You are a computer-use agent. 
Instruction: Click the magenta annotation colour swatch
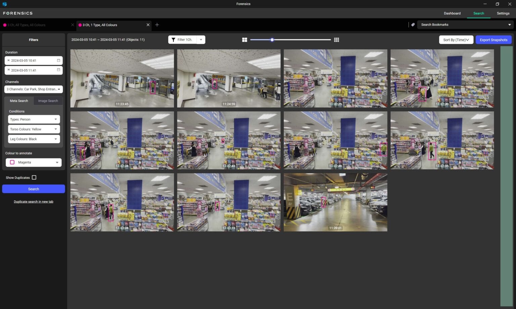coord(12,162)
